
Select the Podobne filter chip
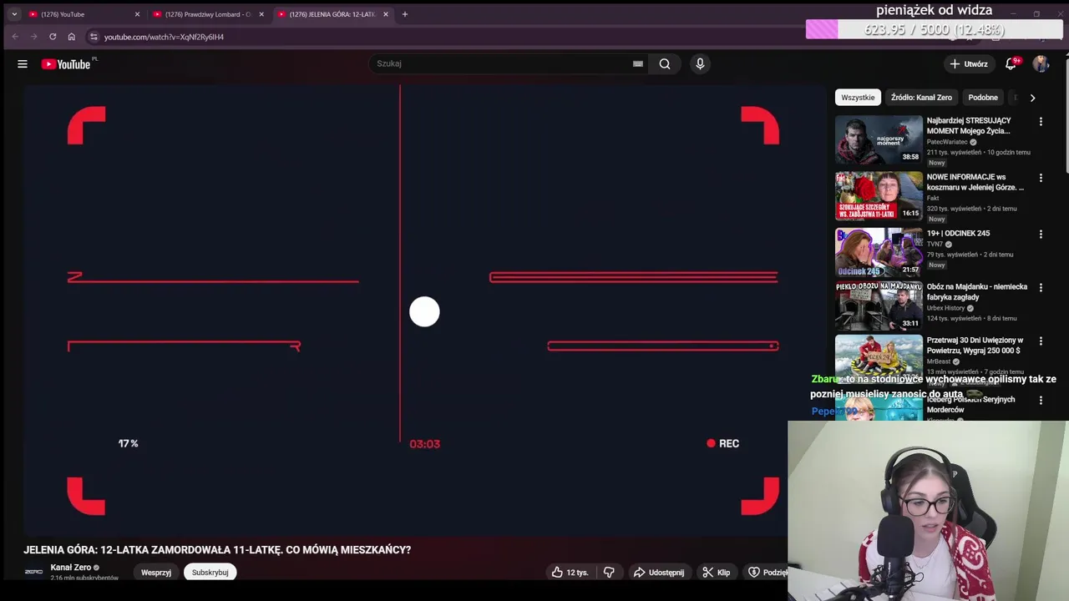point(983,98)
